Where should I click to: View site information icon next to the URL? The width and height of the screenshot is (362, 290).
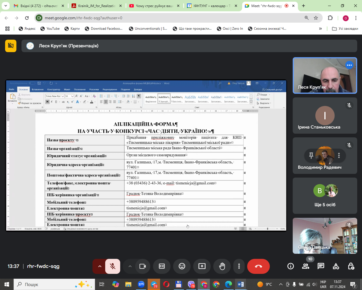tap(39, 18)
